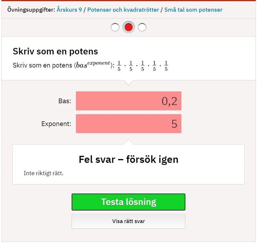The width and height of the screenshot is (257, 245).
Task: Click the "Skriv som en potens" heading
Action: (x=55, y=51)
